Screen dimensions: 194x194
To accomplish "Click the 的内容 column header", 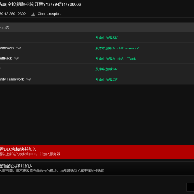I will click(x=4, y=28).
